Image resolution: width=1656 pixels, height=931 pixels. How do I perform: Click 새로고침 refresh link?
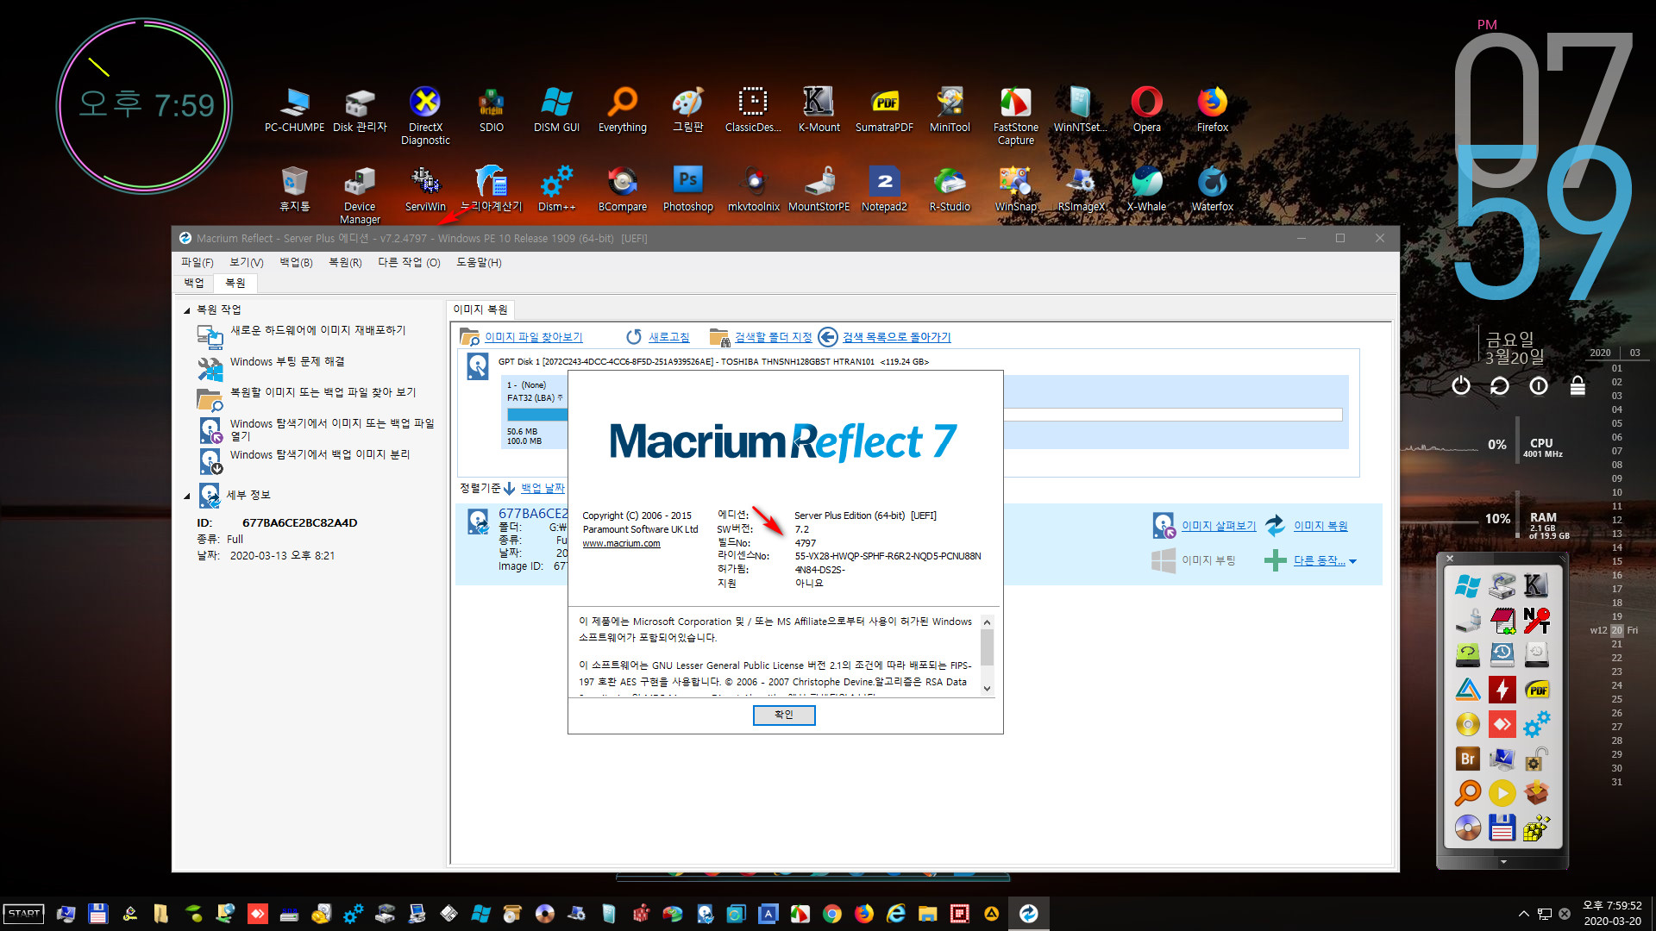pos(668,337)
